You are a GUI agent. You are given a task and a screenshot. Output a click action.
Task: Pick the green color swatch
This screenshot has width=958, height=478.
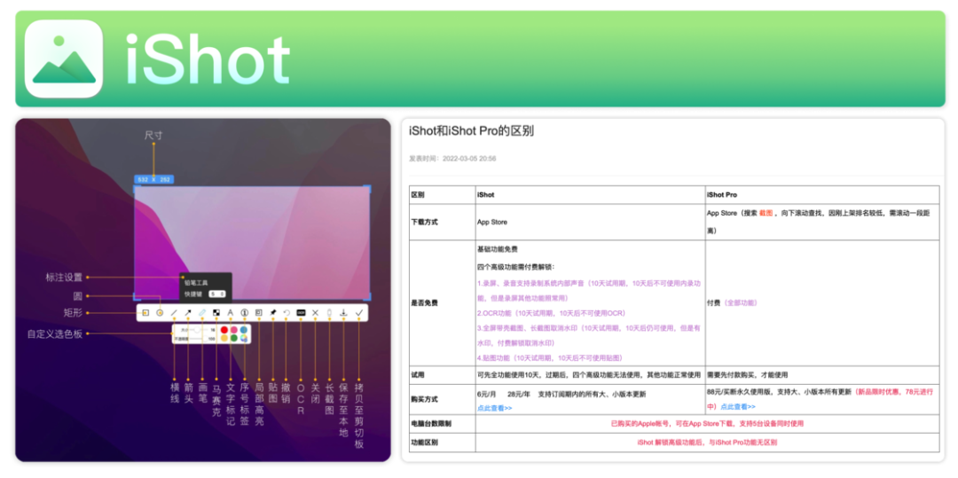pos(234,338)
